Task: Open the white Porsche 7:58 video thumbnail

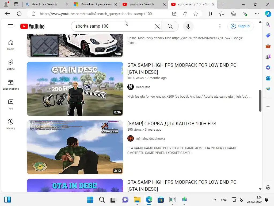Action: pos(75,46)
